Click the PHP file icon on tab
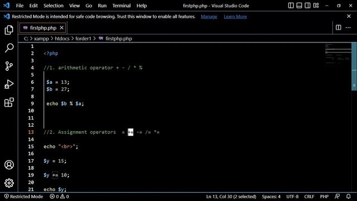357x201 pixels. coord(25,27)
